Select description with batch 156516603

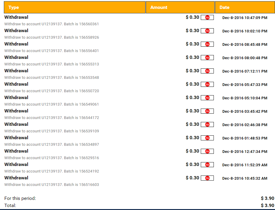(x=52, y=184)
